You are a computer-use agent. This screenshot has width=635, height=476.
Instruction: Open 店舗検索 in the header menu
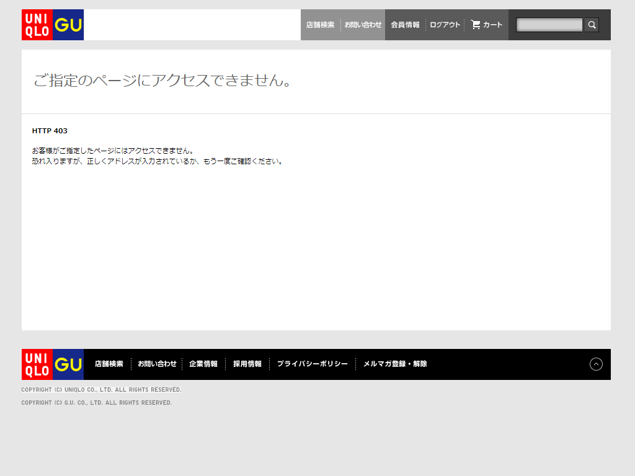pos(320,25)
